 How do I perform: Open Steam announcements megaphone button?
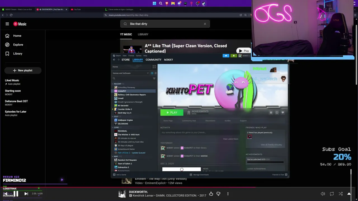tap(226, 56)
